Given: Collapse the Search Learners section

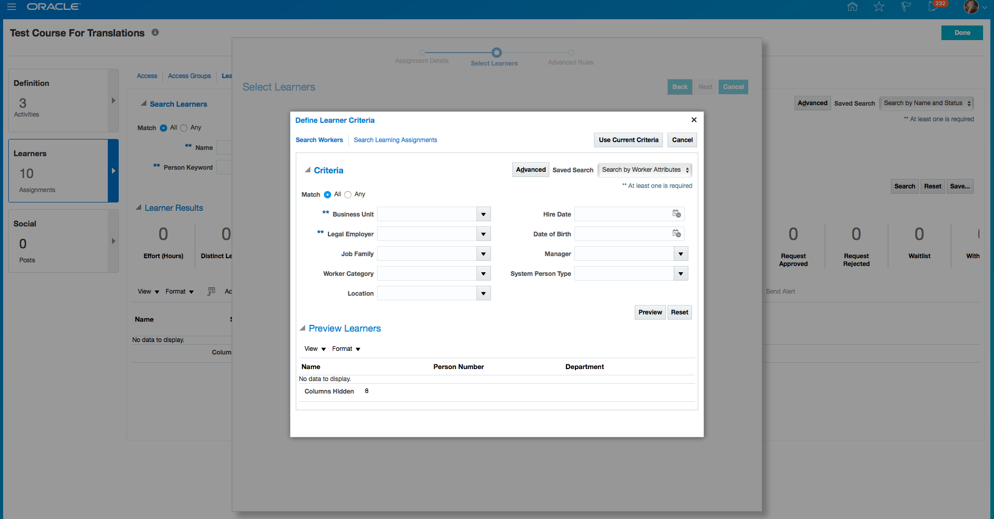Looking at the screenshot, I should pyautogui.click(x=144, y=104).
